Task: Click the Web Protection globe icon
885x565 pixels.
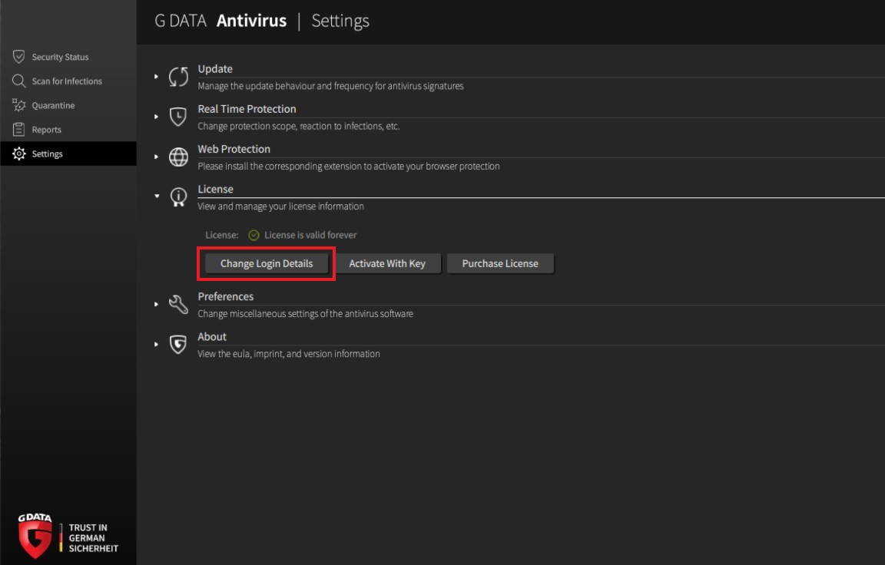Action: [x=178, y=157]
